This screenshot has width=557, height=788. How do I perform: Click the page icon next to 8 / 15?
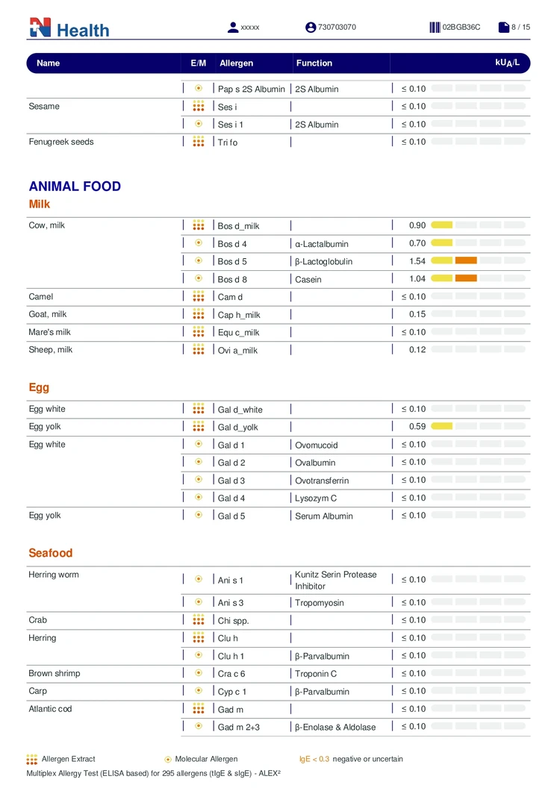coord(504,28)
